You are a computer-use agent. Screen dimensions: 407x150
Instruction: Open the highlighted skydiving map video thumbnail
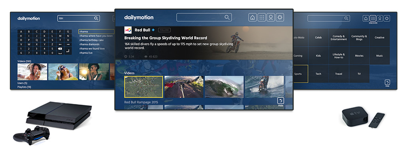[x=143, y=87]
